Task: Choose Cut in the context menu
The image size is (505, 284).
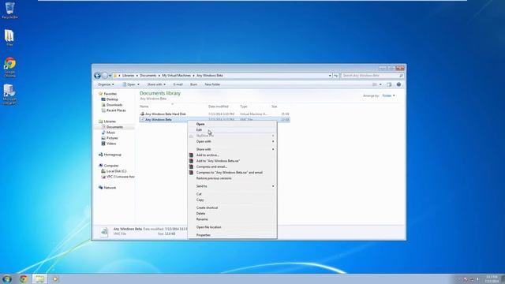Action: pyautogui.click(x=232, y=194)
